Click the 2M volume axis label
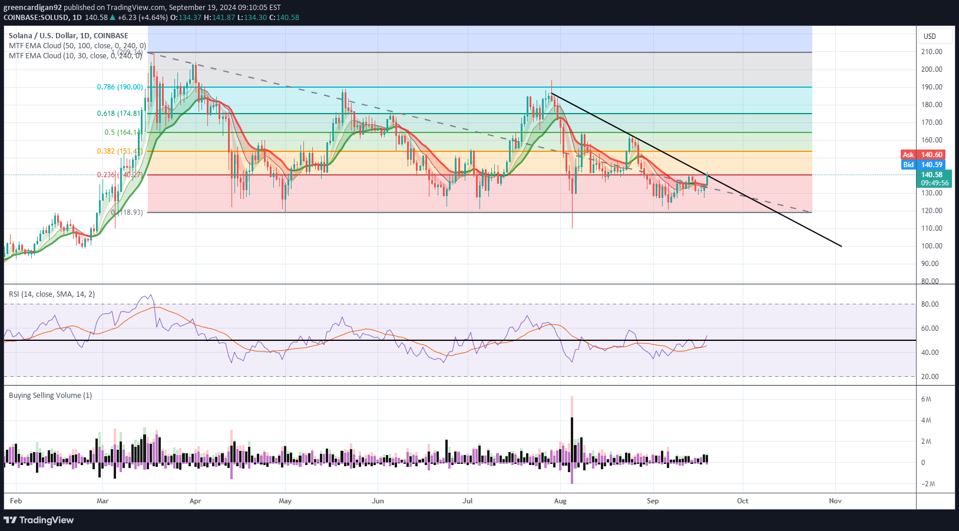This screenshot has height=531, width=959. tap(926, 442)
